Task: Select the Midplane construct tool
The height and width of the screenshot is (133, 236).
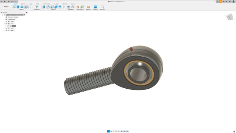Action: 82,7
